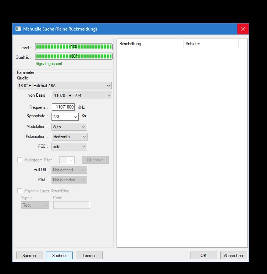267x274 pixels.
Task: Sort by Beschriftung column header
Action: pyautogui.click(x=150, y=44)
